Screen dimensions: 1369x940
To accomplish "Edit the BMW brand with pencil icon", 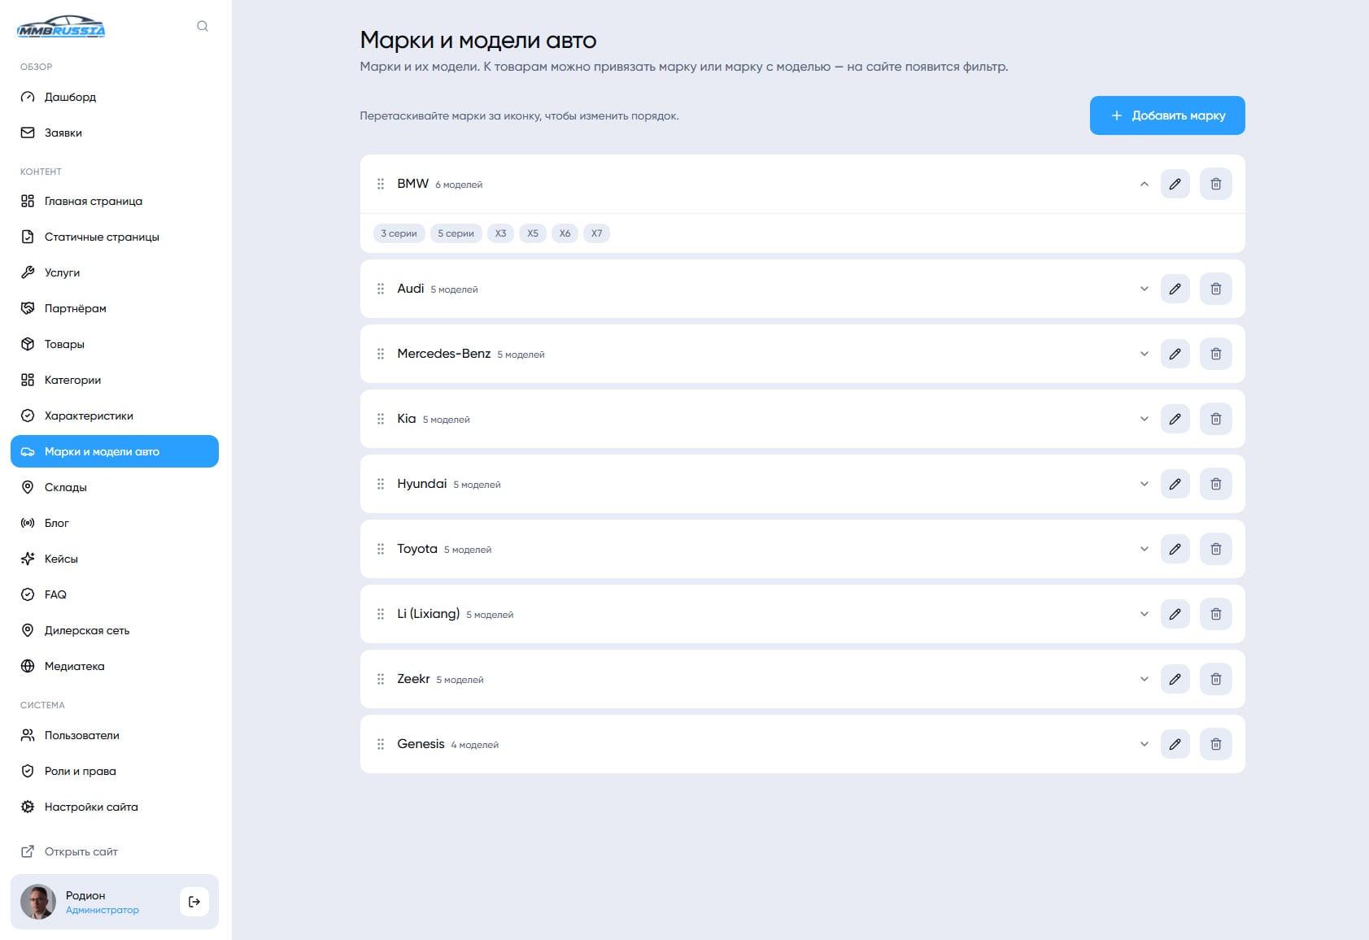I will [x=1175, y=184].
